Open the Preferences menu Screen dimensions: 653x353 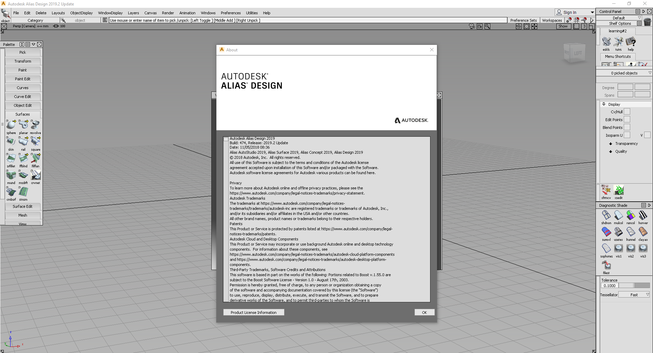coord(230,13)
